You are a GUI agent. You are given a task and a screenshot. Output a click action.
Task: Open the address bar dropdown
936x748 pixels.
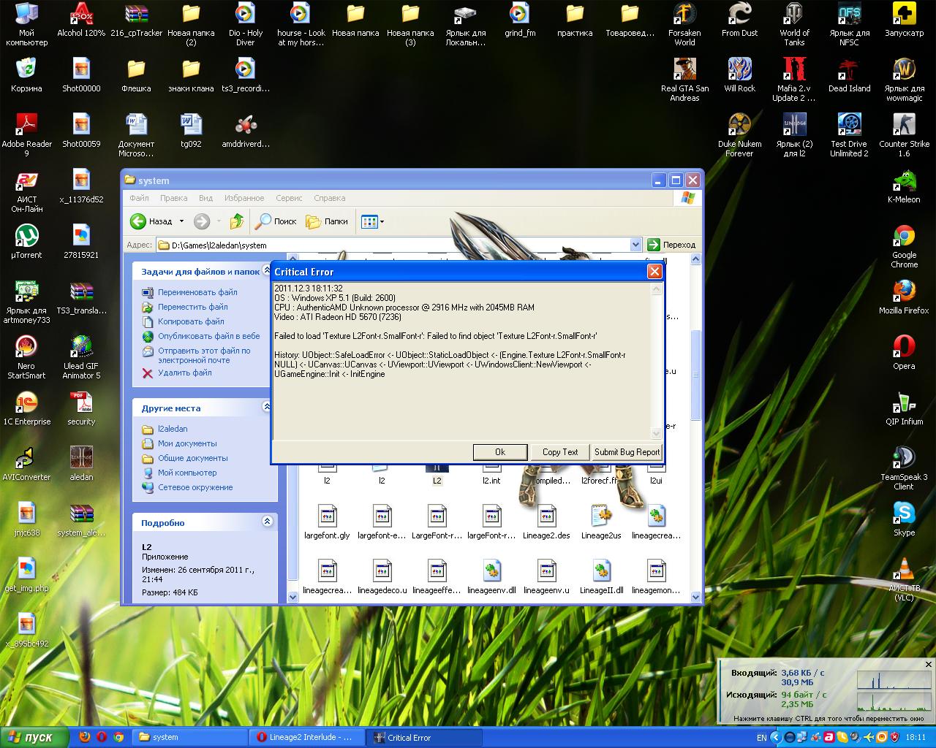click(635, 245)
